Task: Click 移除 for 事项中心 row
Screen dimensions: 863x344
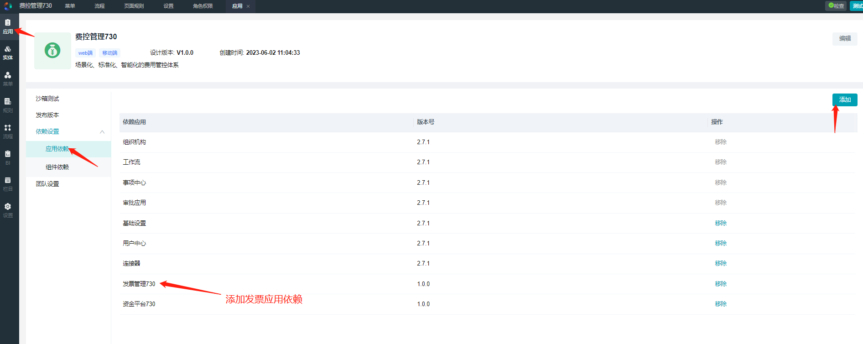Action: pos(721,182)
